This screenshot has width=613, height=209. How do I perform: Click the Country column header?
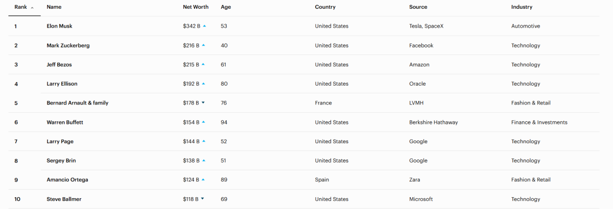coord(325,7)
